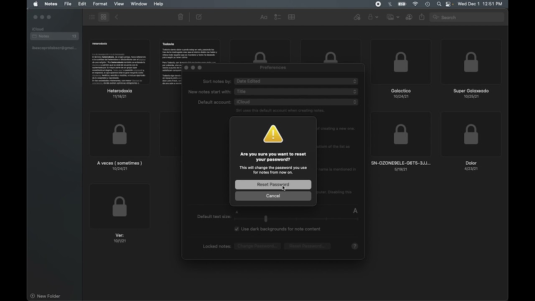Open the Heterodoxia note thumbnail
This screenshot has height=301, width=535.
[120, 62]
